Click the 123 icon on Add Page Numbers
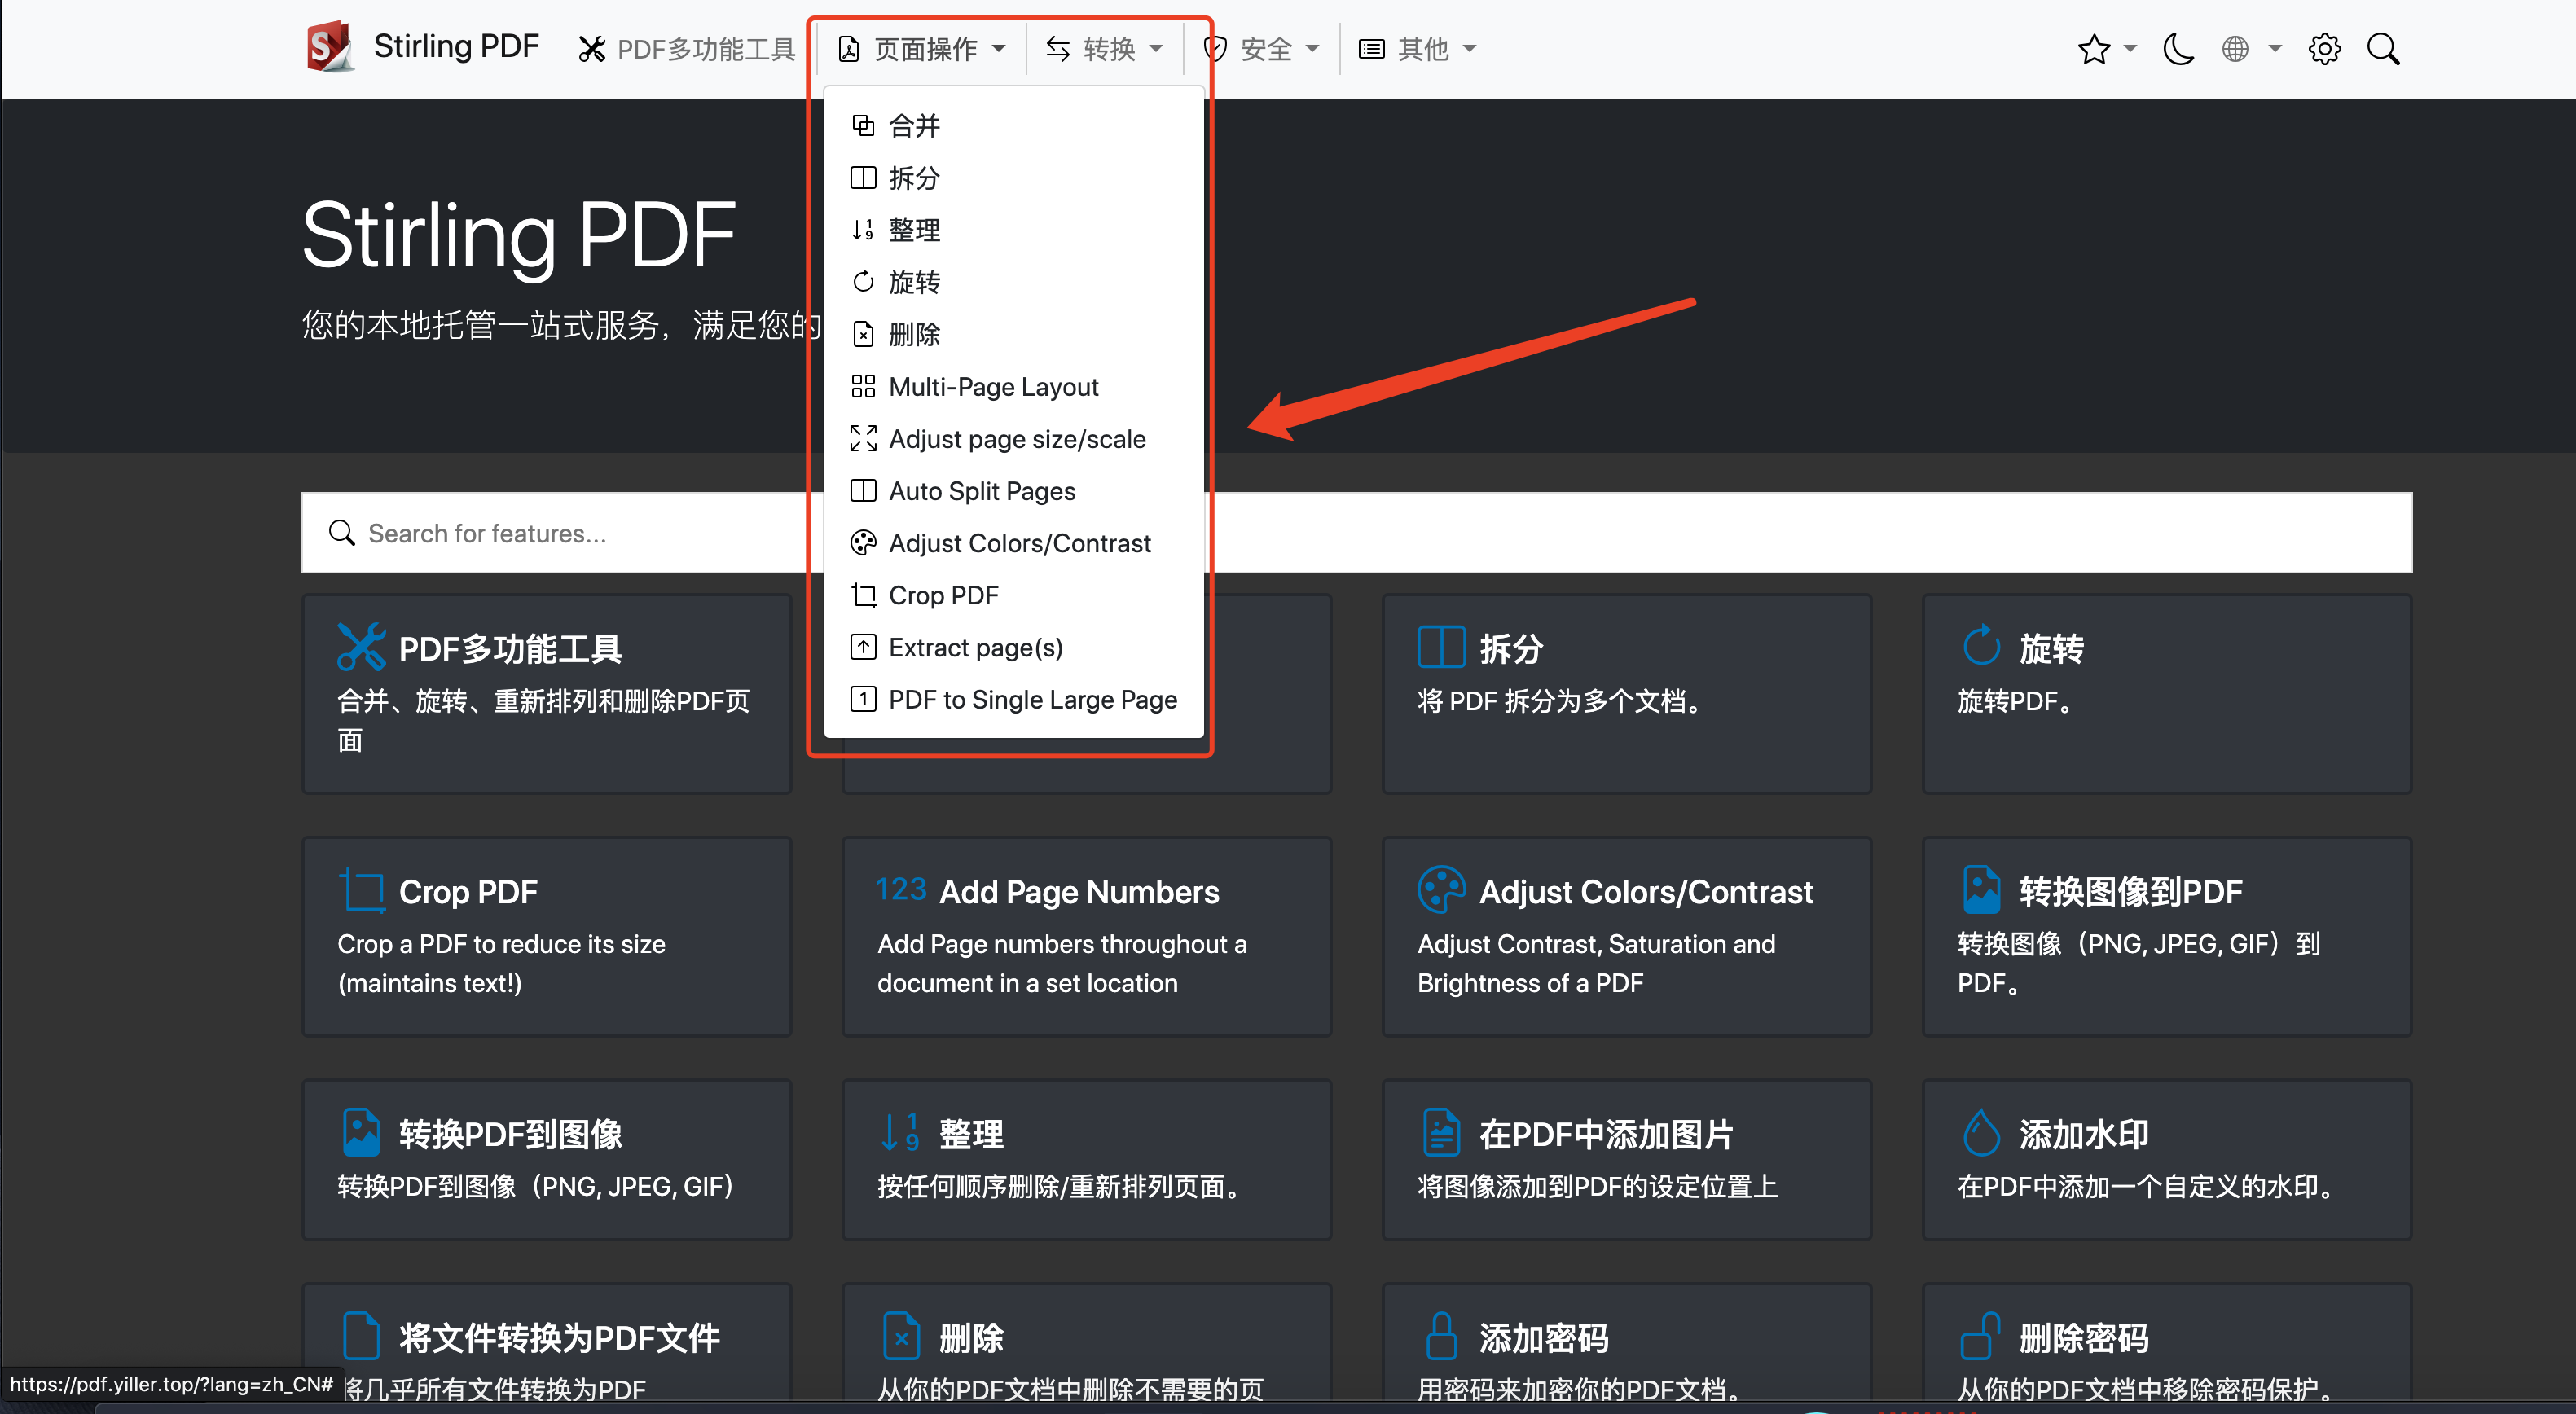2576x1414 pixels. coord(900,888)
